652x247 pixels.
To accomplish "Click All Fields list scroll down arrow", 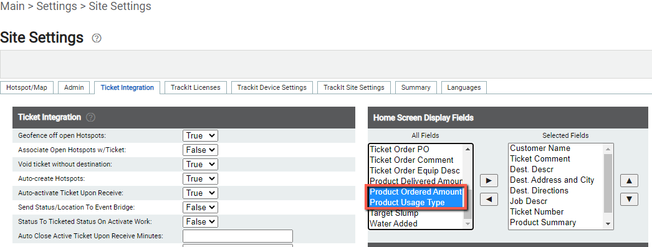I will coord(467,224).
